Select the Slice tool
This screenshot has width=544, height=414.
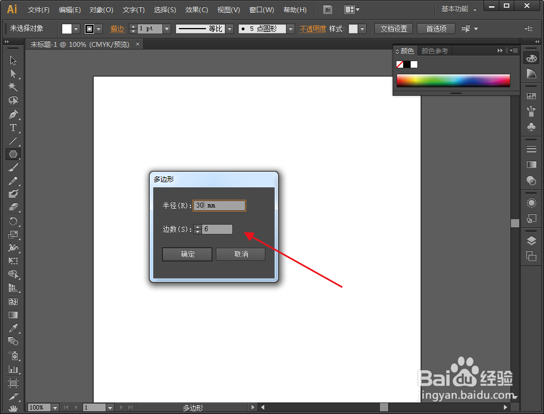point(13,396)
